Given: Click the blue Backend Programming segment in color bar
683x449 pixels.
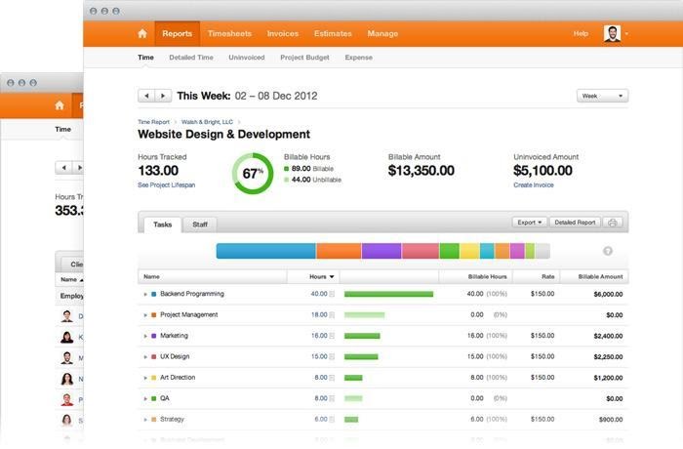Looking at the screenshot, I should pos(266,251).
